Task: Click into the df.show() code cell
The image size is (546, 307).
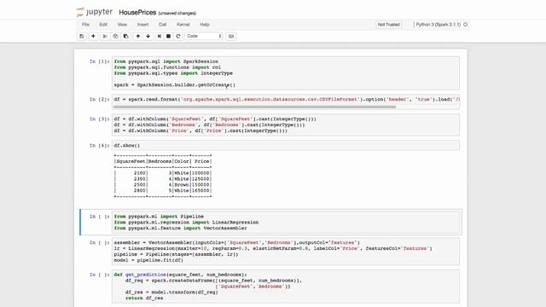Action: [286, 146]
